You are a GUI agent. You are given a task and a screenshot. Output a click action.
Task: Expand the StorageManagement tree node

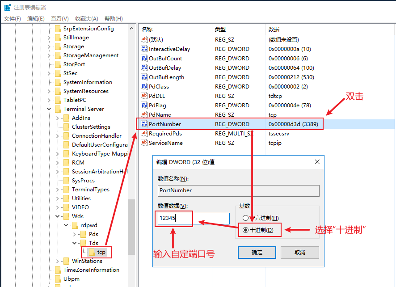[x=49, y=55]
